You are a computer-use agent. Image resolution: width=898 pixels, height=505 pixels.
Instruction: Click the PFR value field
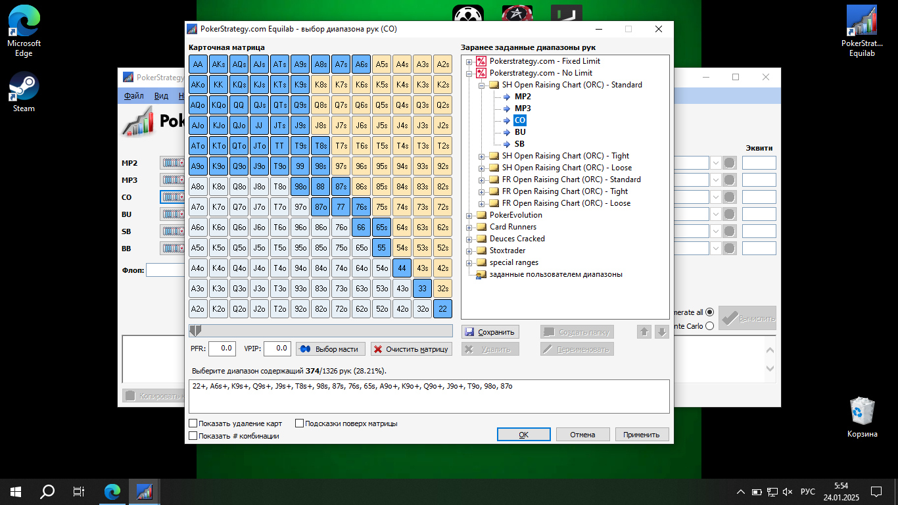[222, 349]
